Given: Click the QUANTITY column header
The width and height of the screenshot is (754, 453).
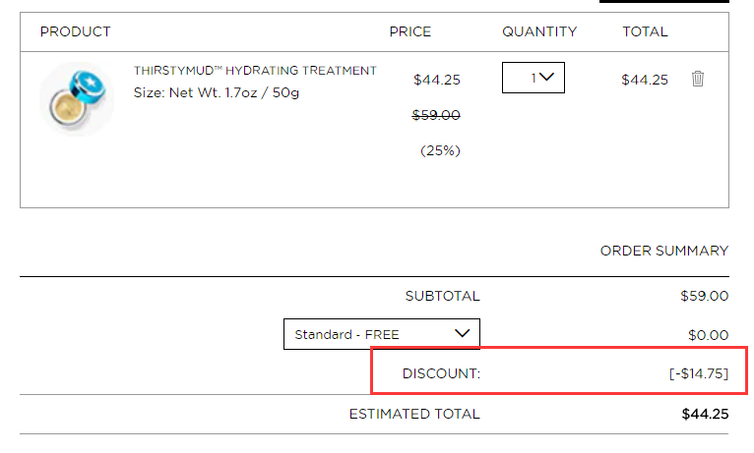Looking at the screenshot, I should tap(539, 31).
